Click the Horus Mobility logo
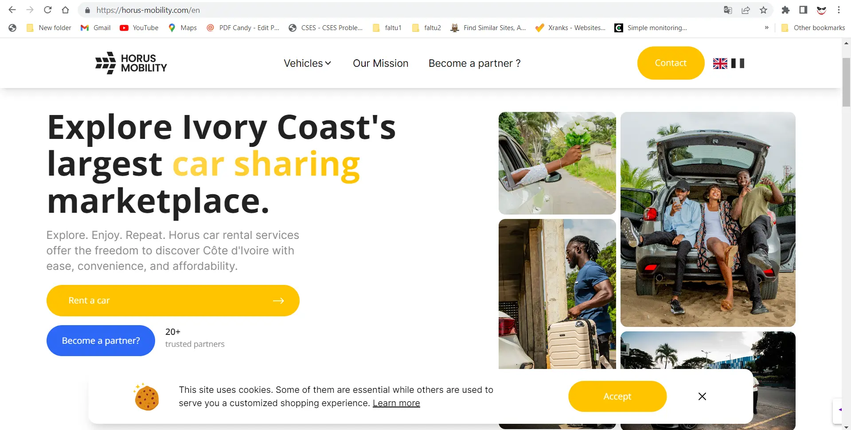Image resolution: width=851 pixels, height=430 pixels. pyautogui.click(x=131, y=63)
